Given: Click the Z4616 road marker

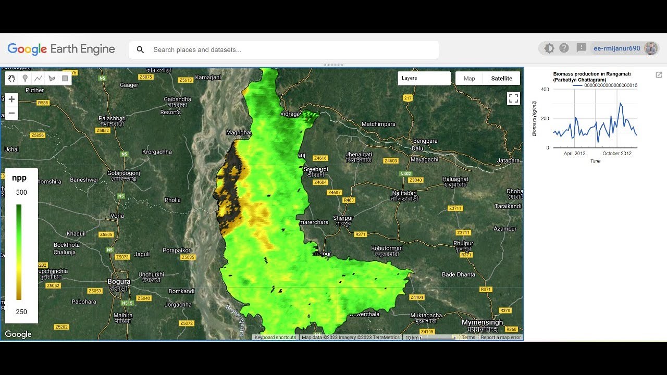Looking at the screenshot, I should pyautogui.click(x=320, y=158).
